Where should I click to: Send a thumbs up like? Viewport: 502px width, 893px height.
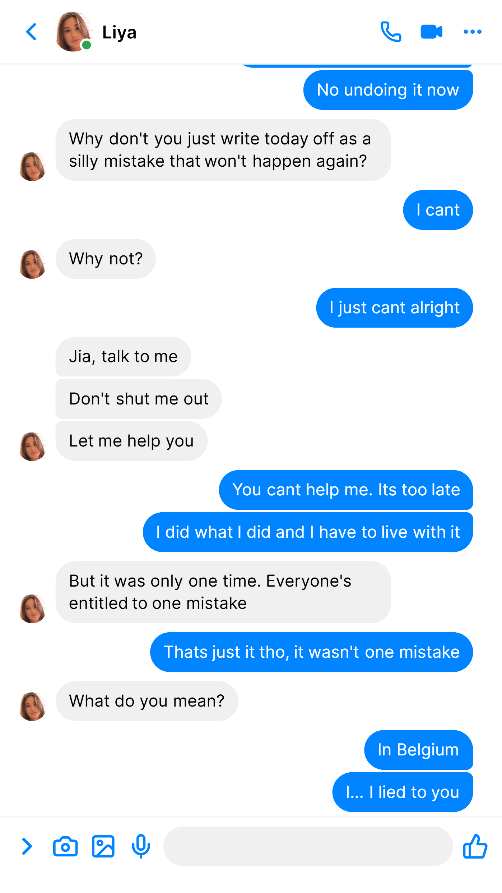click(475, 846)
